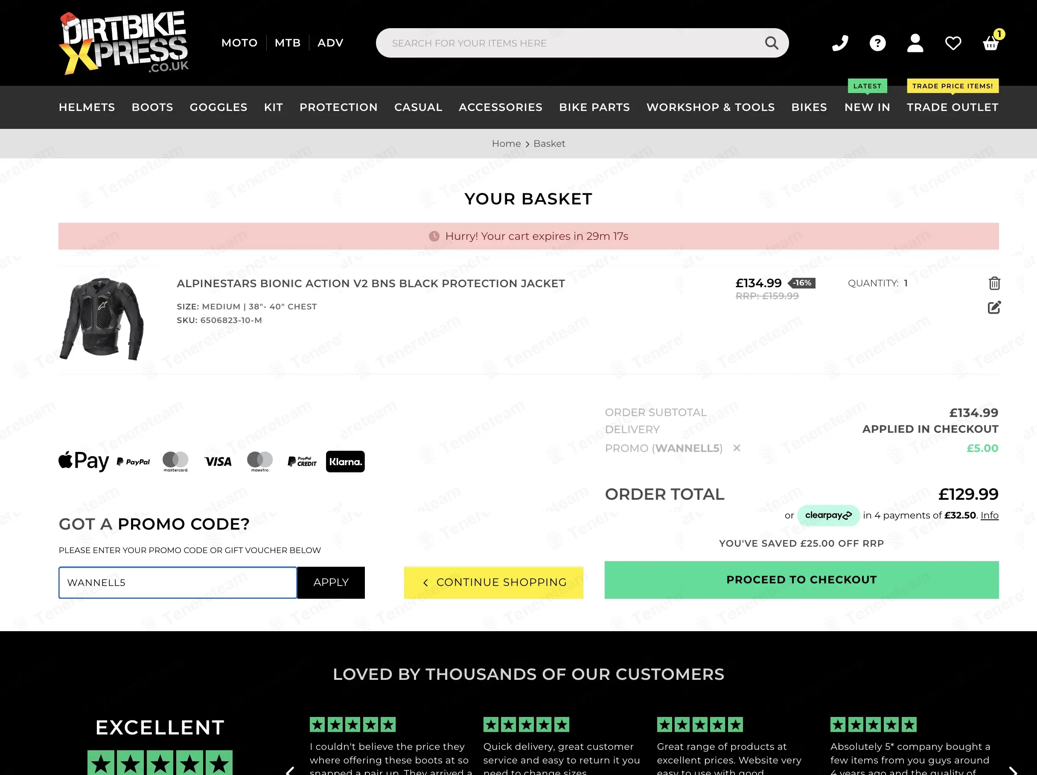Focus the promo code input field
The height and width of the screenshot is (775, 1037).
click(x=178, y=582)
